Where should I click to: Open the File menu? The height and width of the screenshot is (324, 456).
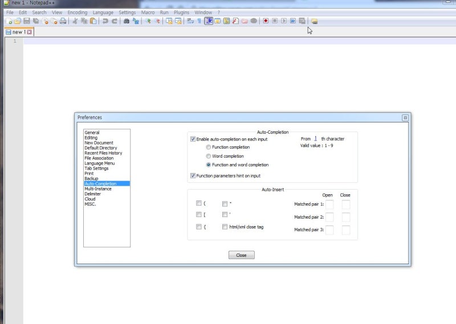click(10, 13)
